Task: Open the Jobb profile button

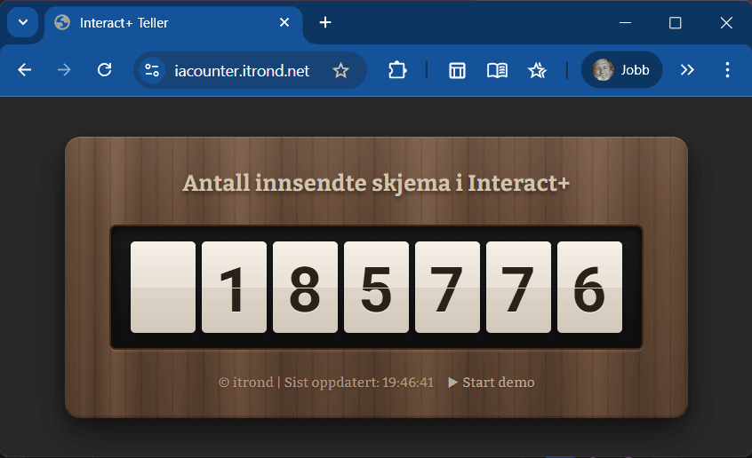Action: pyautogui.click(x=621, y=70)
